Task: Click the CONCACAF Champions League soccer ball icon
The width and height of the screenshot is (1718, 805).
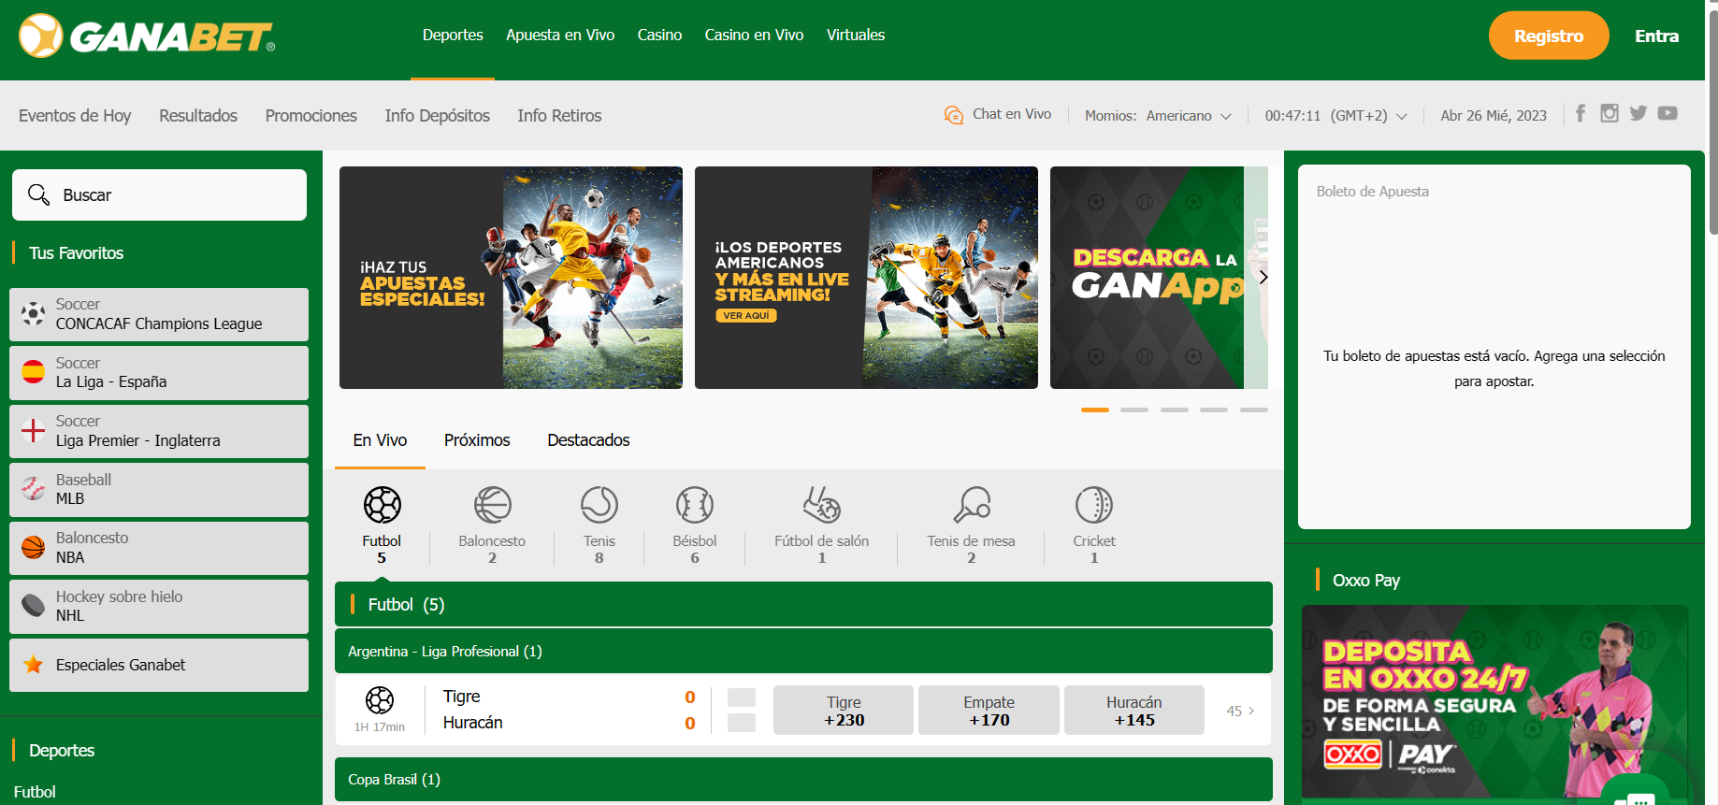Action: pyautogui.click(x=33, y=313)
